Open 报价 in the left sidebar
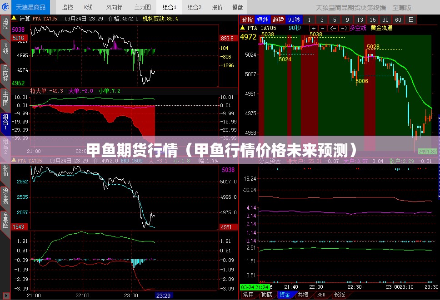 5,171
